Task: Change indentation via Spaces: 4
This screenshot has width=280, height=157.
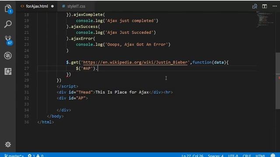Action: click(x=216, y=156)
